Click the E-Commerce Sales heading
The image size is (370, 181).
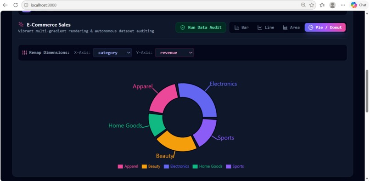[49, 25]
